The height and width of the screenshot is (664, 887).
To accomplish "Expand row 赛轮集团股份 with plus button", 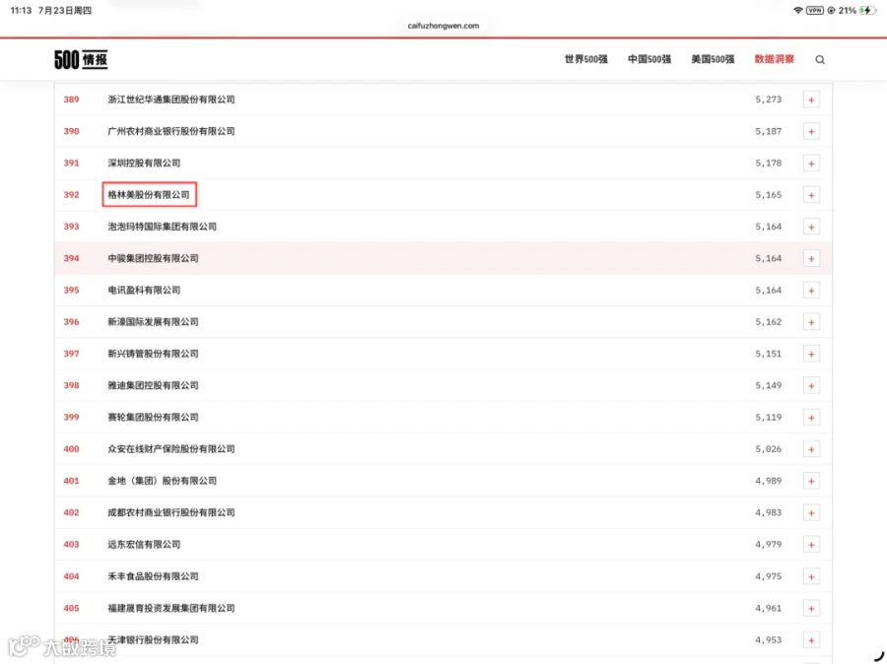I will click(811, 418).
